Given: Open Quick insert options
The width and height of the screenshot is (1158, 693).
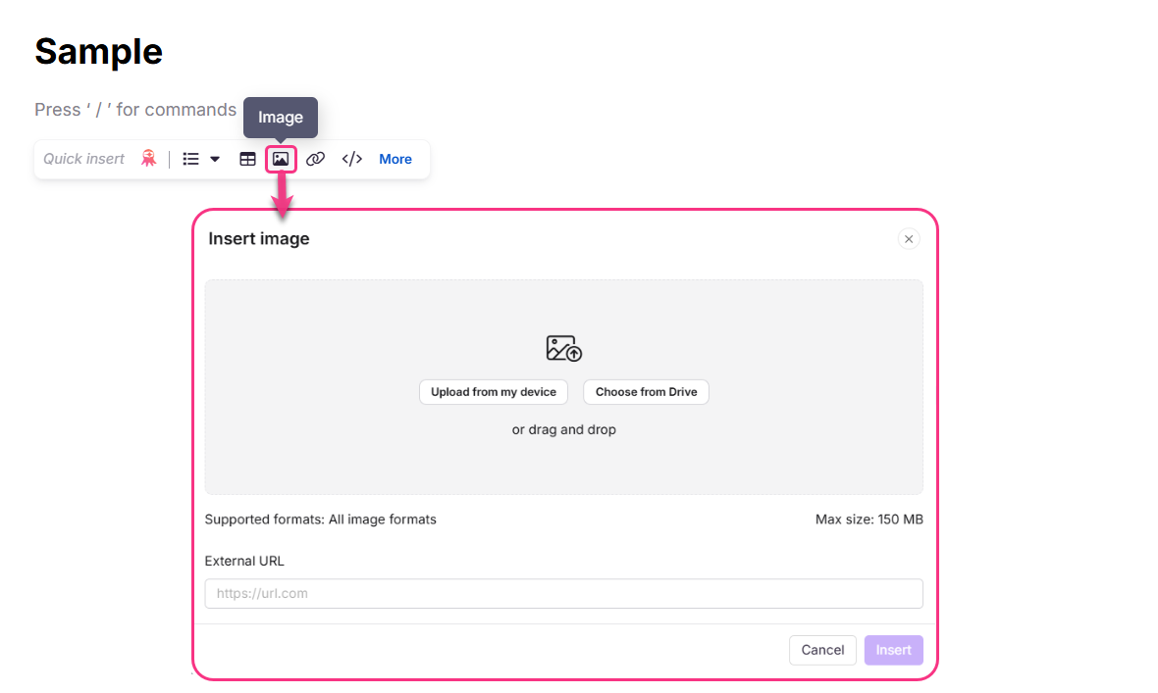Looking at the screenshot, I should click(x=84, y=158).
